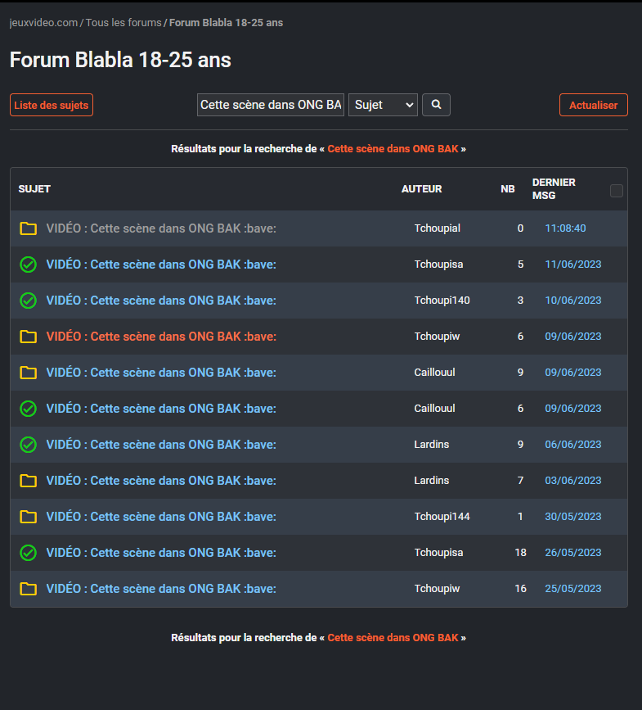Click the Liste des sujets button
Image resolution: width=642 pixels, height=710 pixels.
[52, 105]
